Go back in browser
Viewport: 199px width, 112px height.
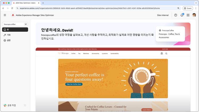3,8
